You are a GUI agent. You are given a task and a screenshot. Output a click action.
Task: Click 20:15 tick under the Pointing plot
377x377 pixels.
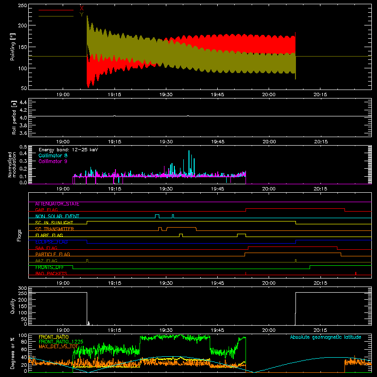pyautogui.click(x=320, y=95)
